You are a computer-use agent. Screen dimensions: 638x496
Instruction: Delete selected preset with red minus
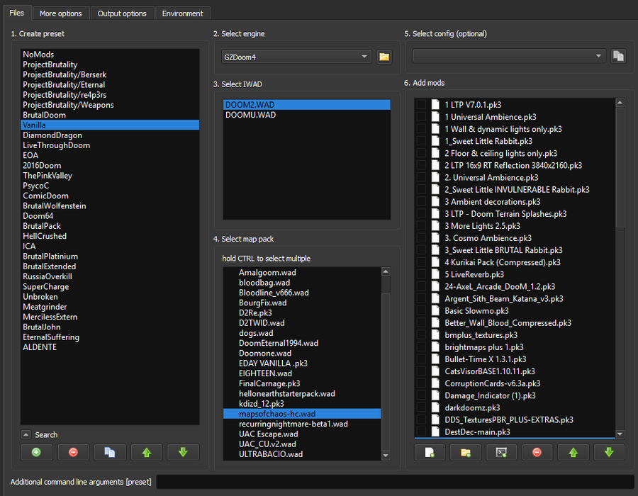tap(73, 452)
